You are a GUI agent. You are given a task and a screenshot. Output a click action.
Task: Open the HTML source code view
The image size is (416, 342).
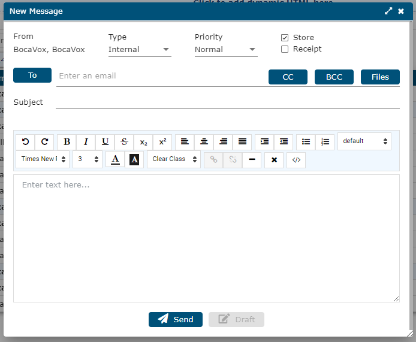(296, 160)
